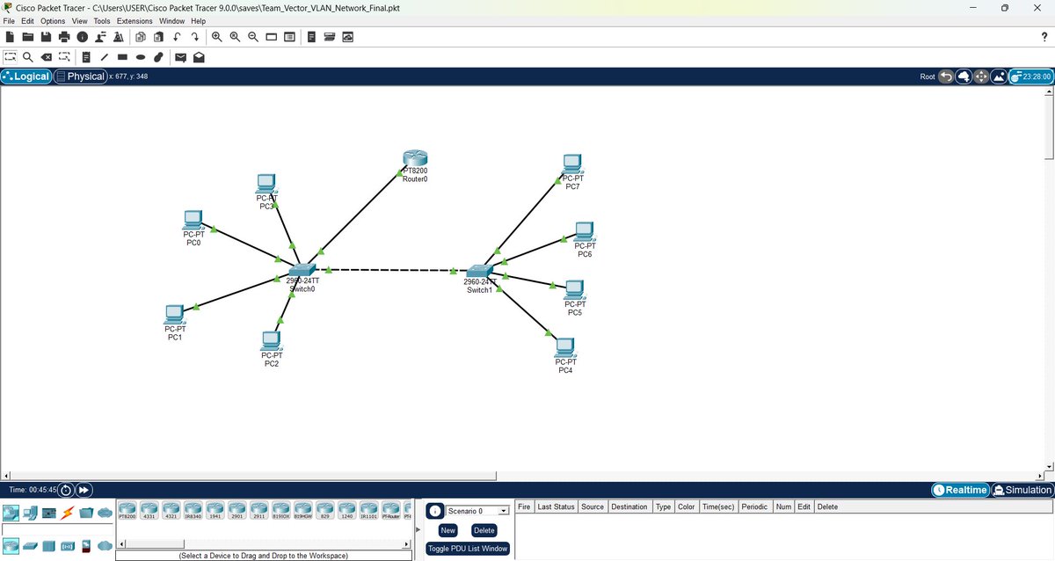Click the Zoom In magnifier icon
Image resolution: width=1055 pixels, height=561 pixels.
pos(217,37)
